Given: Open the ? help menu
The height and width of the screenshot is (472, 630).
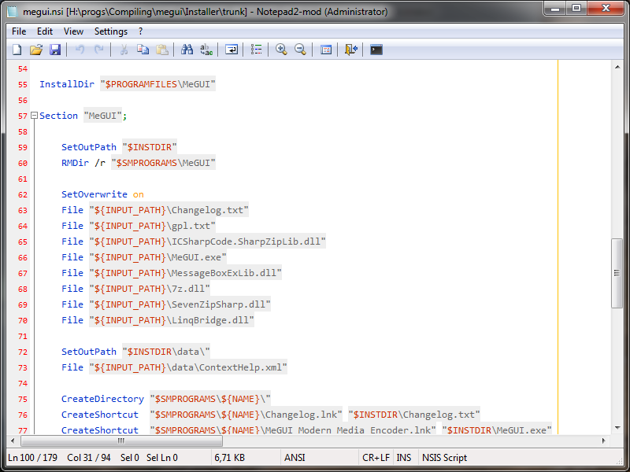Looking at the screenshot, I should tap(140, 31).
